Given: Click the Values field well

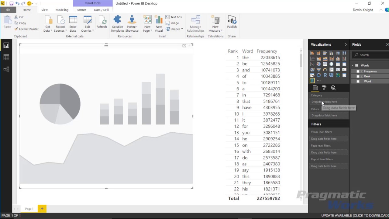Looking at the screenshot, I should pyautogui.click(x=329, y=116).
